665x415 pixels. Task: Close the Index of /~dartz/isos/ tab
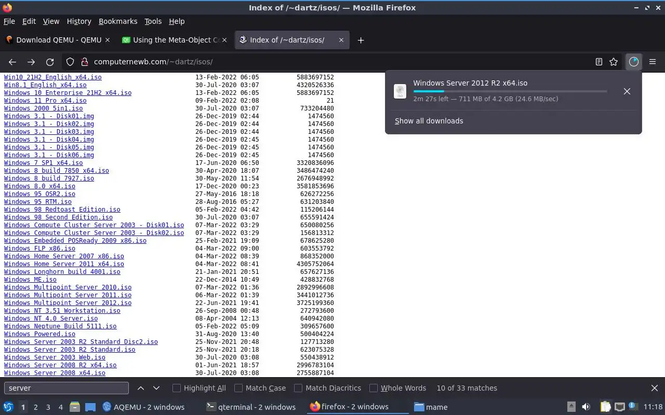click(341, 40)
